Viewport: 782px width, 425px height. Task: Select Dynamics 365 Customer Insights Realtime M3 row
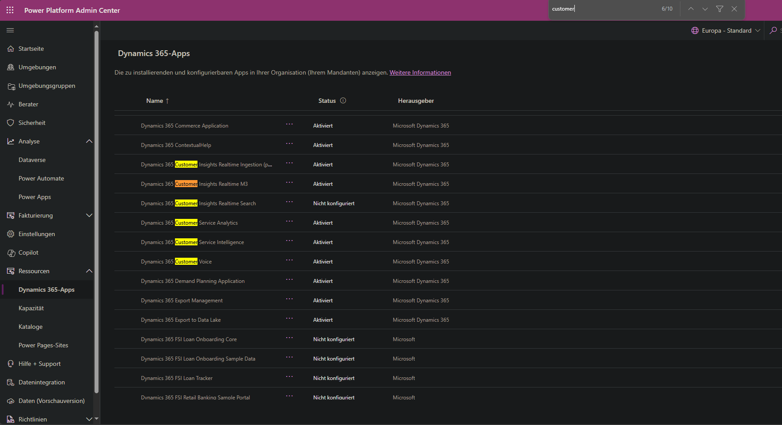click(448, 184)
